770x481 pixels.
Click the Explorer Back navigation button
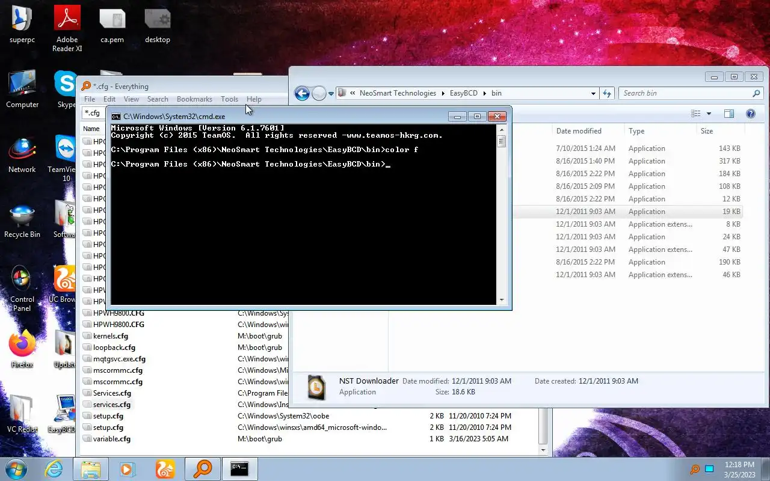(x=302, y=93)
